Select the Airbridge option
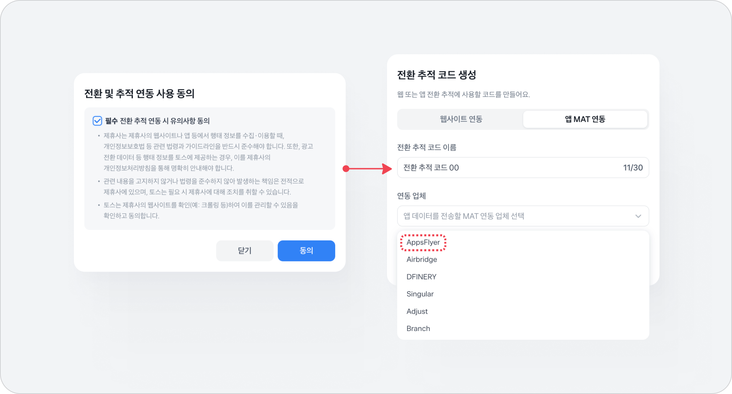 point(422,259)
